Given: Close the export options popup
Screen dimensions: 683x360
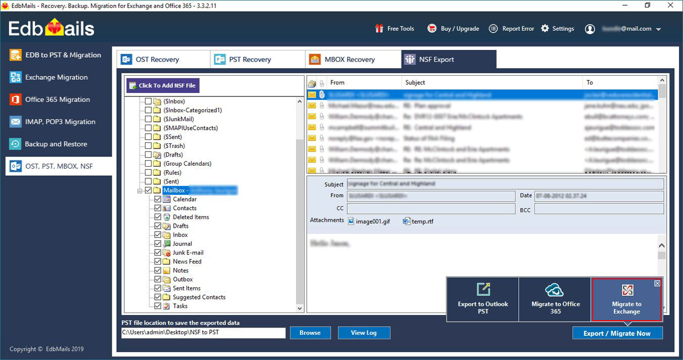Looking at the screenshot, I should (657, 283).
